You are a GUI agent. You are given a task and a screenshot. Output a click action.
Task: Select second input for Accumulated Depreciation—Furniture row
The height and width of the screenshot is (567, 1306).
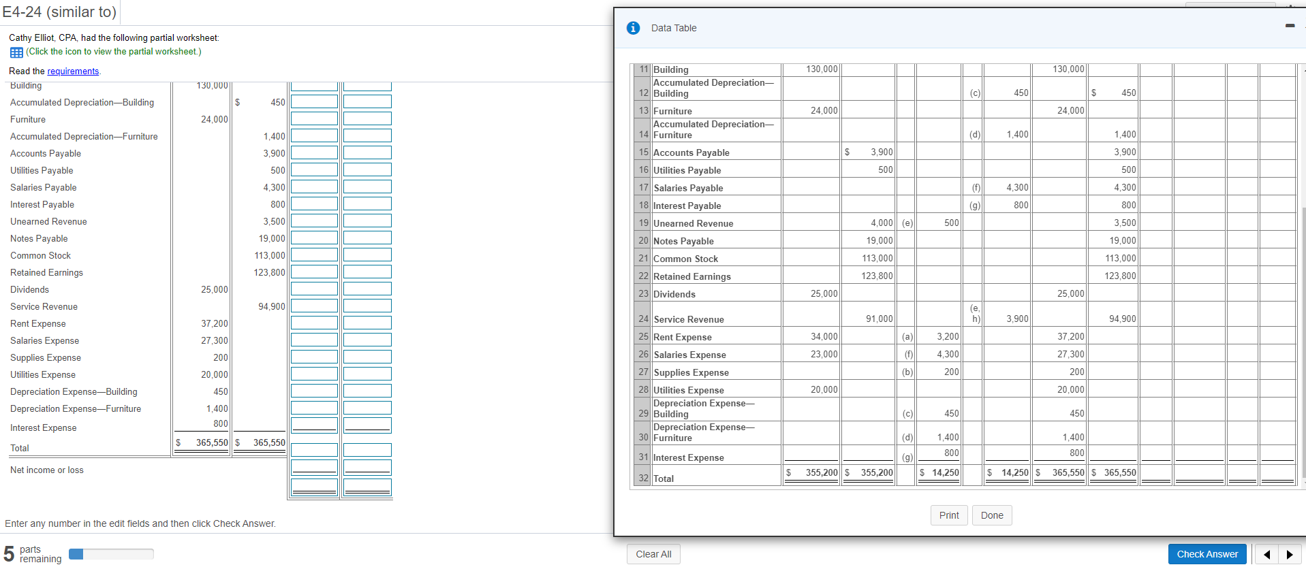click(367, 135)
